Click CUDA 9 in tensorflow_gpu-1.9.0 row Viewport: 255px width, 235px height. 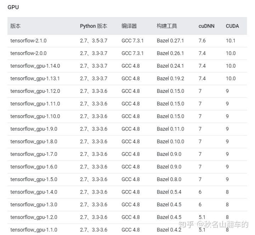coord(227,129)
